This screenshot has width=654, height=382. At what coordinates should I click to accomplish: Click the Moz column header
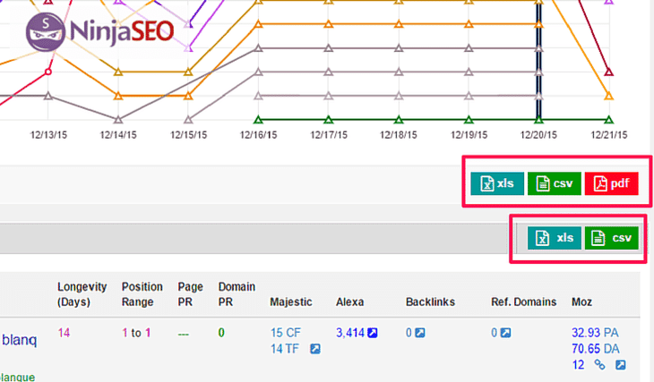pyautogui.click(x=581, y=302)
